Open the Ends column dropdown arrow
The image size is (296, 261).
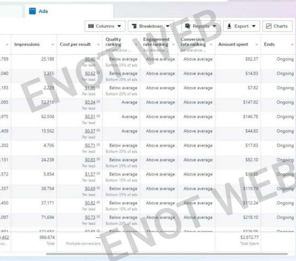pos(292,45)
